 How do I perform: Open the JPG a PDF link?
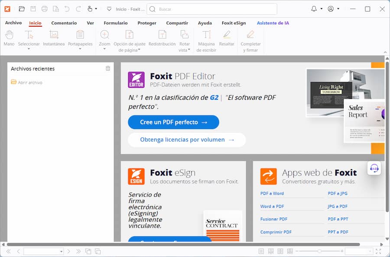pos(338,206)
